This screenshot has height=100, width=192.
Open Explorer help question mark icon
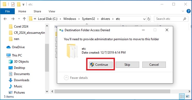(x=188, y=11)
